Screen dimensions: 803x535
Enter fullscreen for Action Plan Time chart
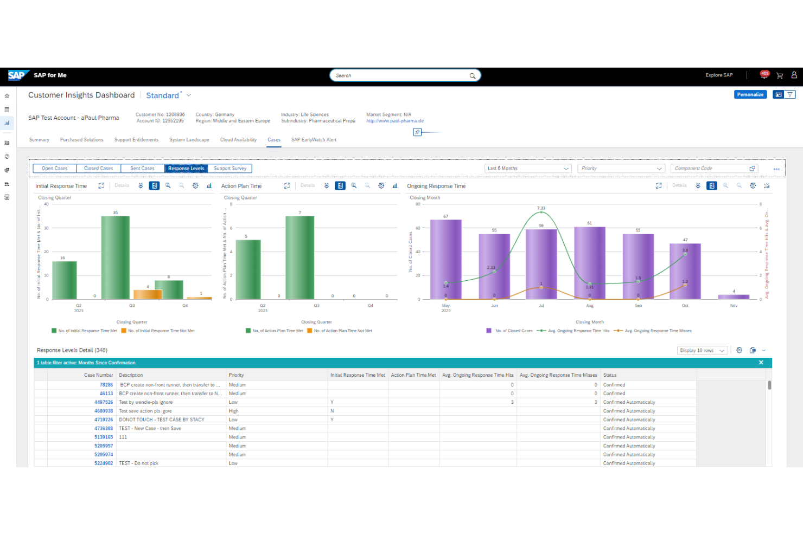coord(287,186)
